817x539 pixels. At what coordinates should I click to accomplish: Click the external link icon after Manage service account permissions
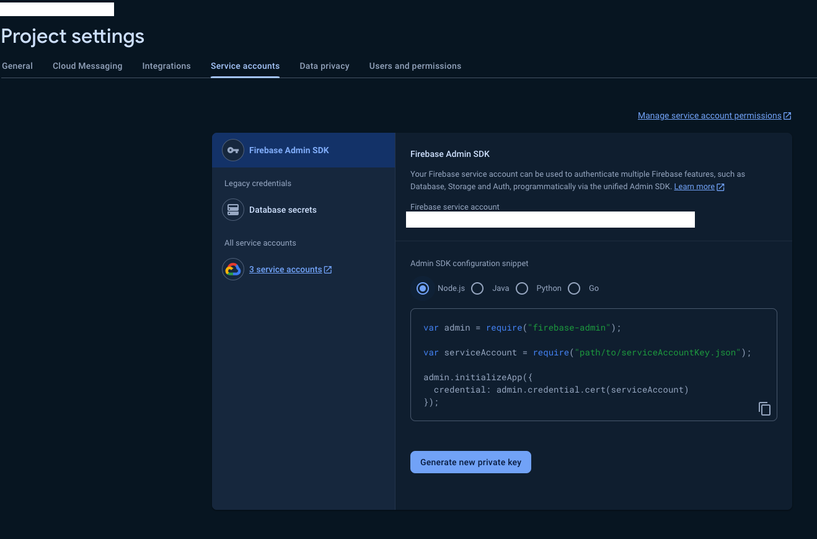787,115
